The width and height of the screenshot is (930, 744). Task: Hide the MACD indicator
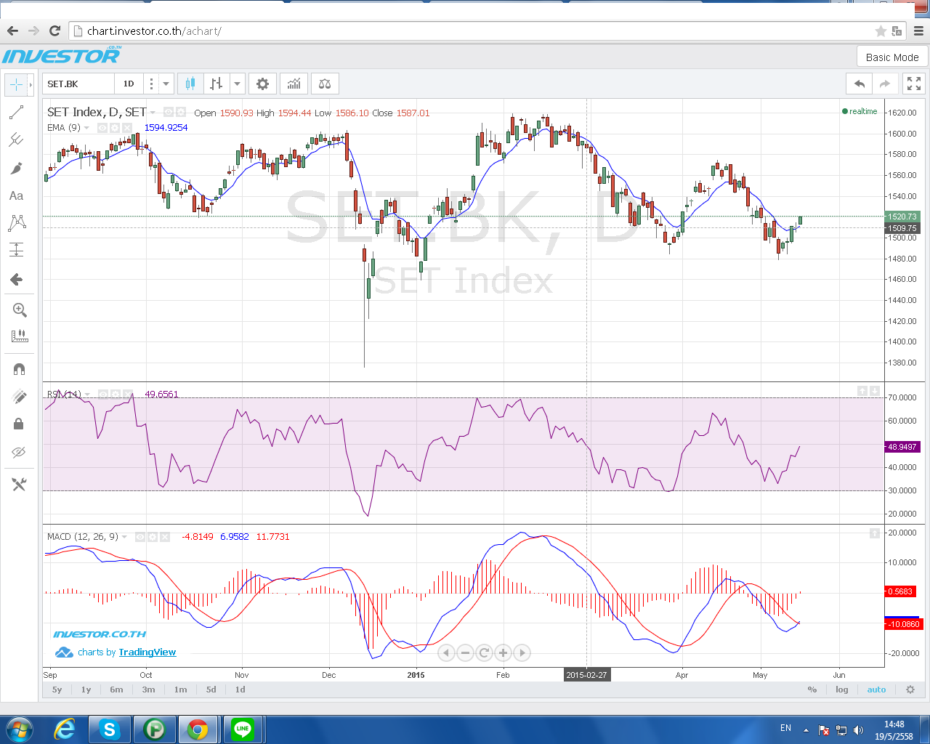pos(140,537)
